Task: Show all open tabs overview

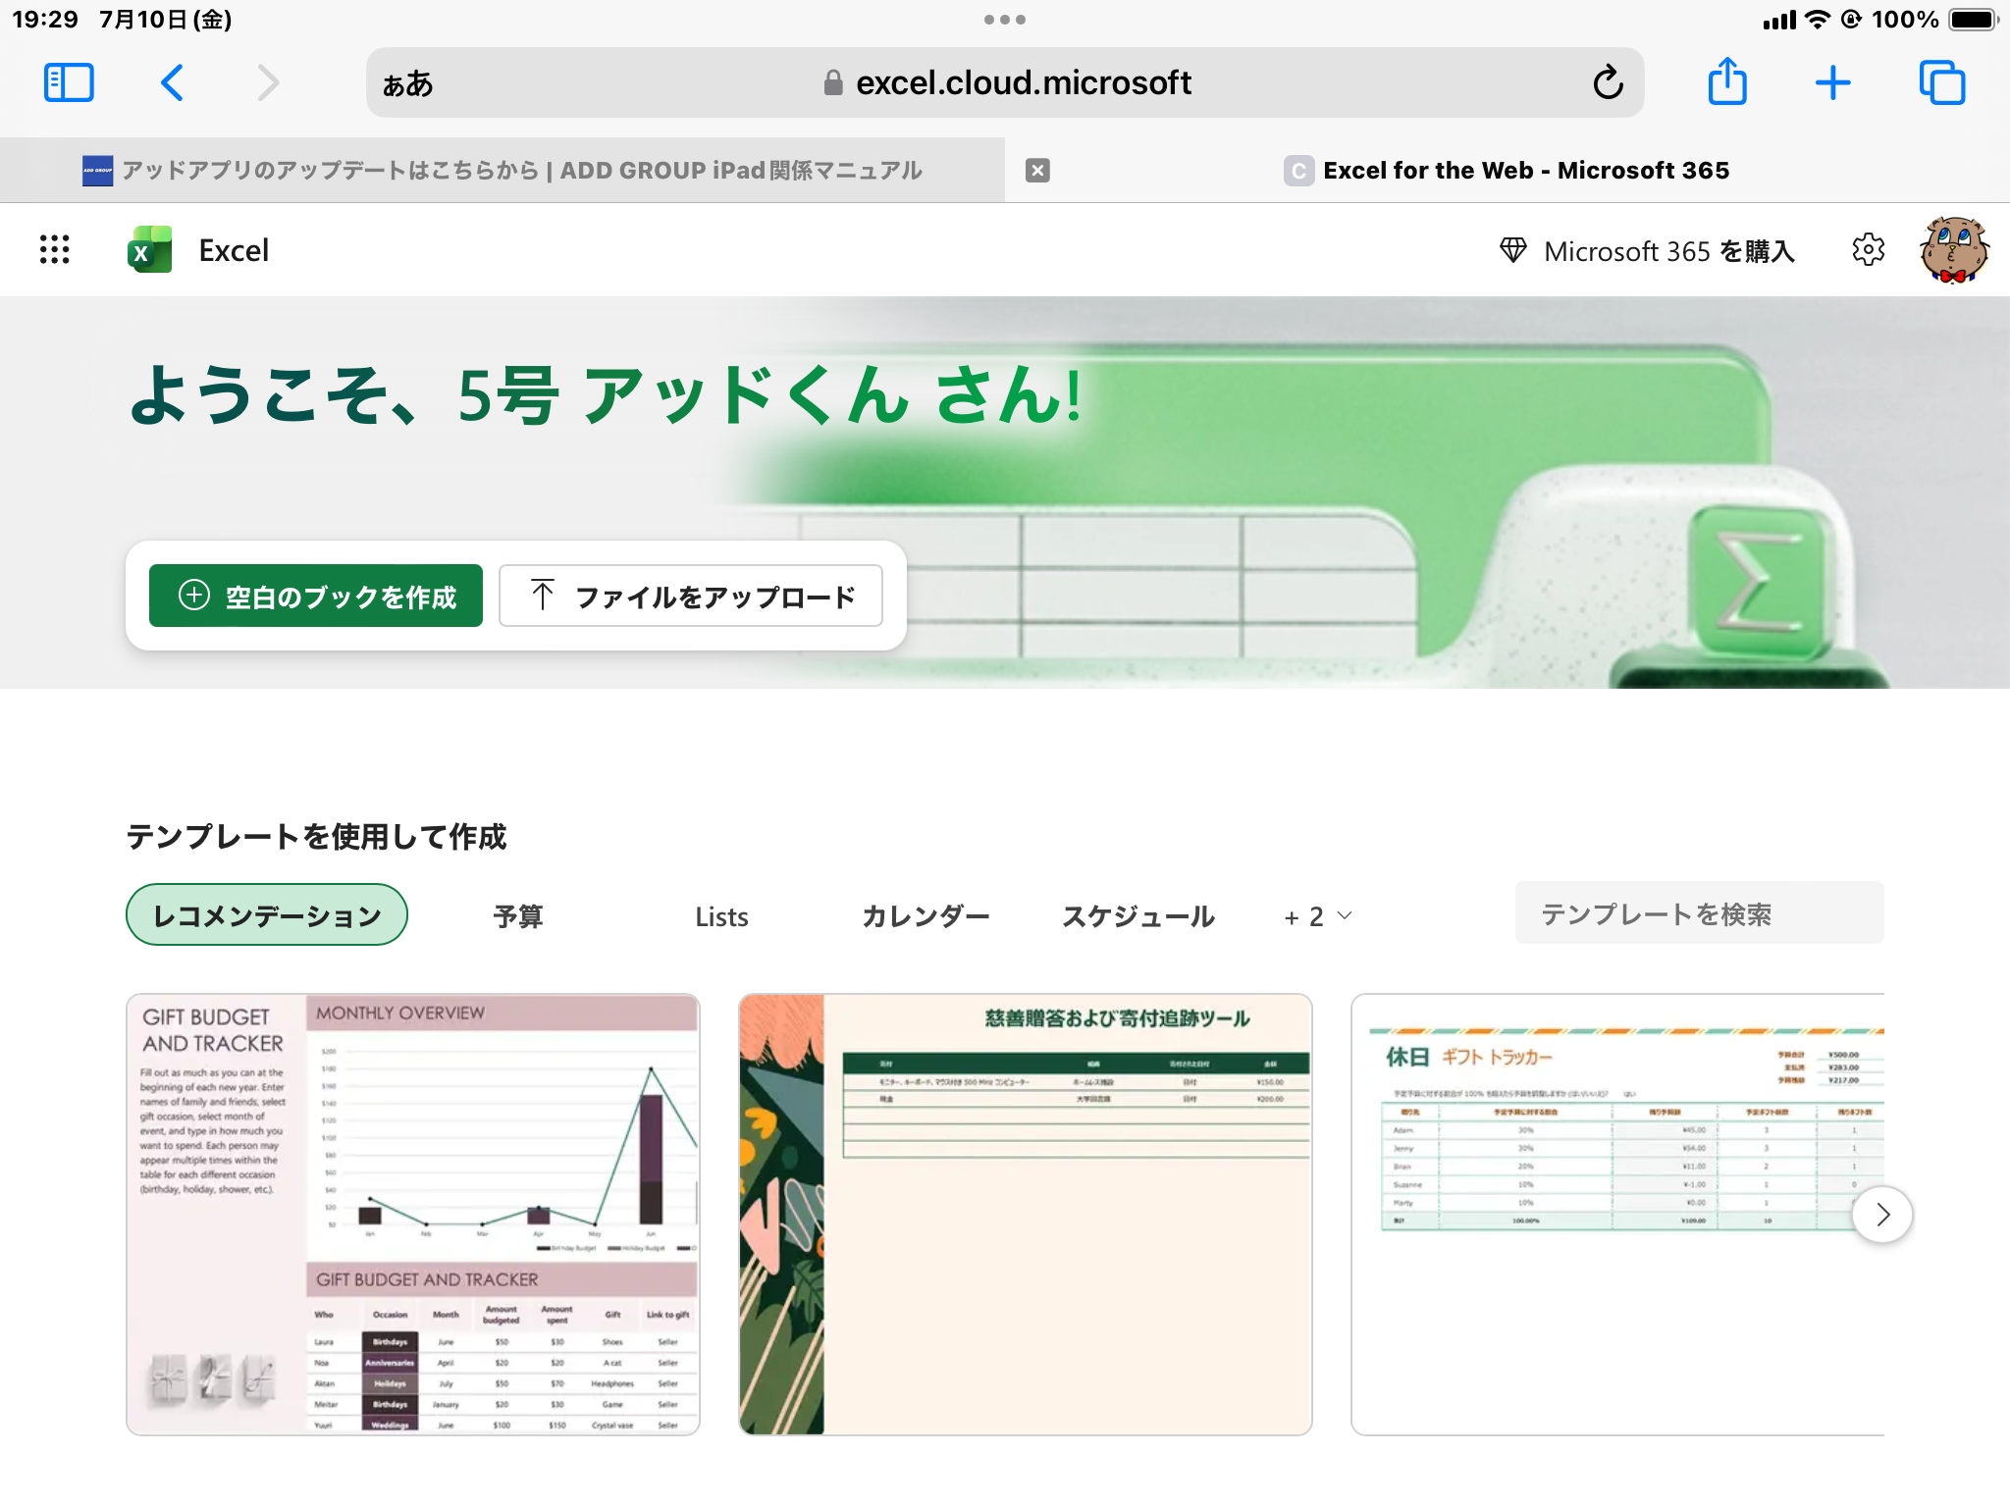Action: (x=1941, y=82)
